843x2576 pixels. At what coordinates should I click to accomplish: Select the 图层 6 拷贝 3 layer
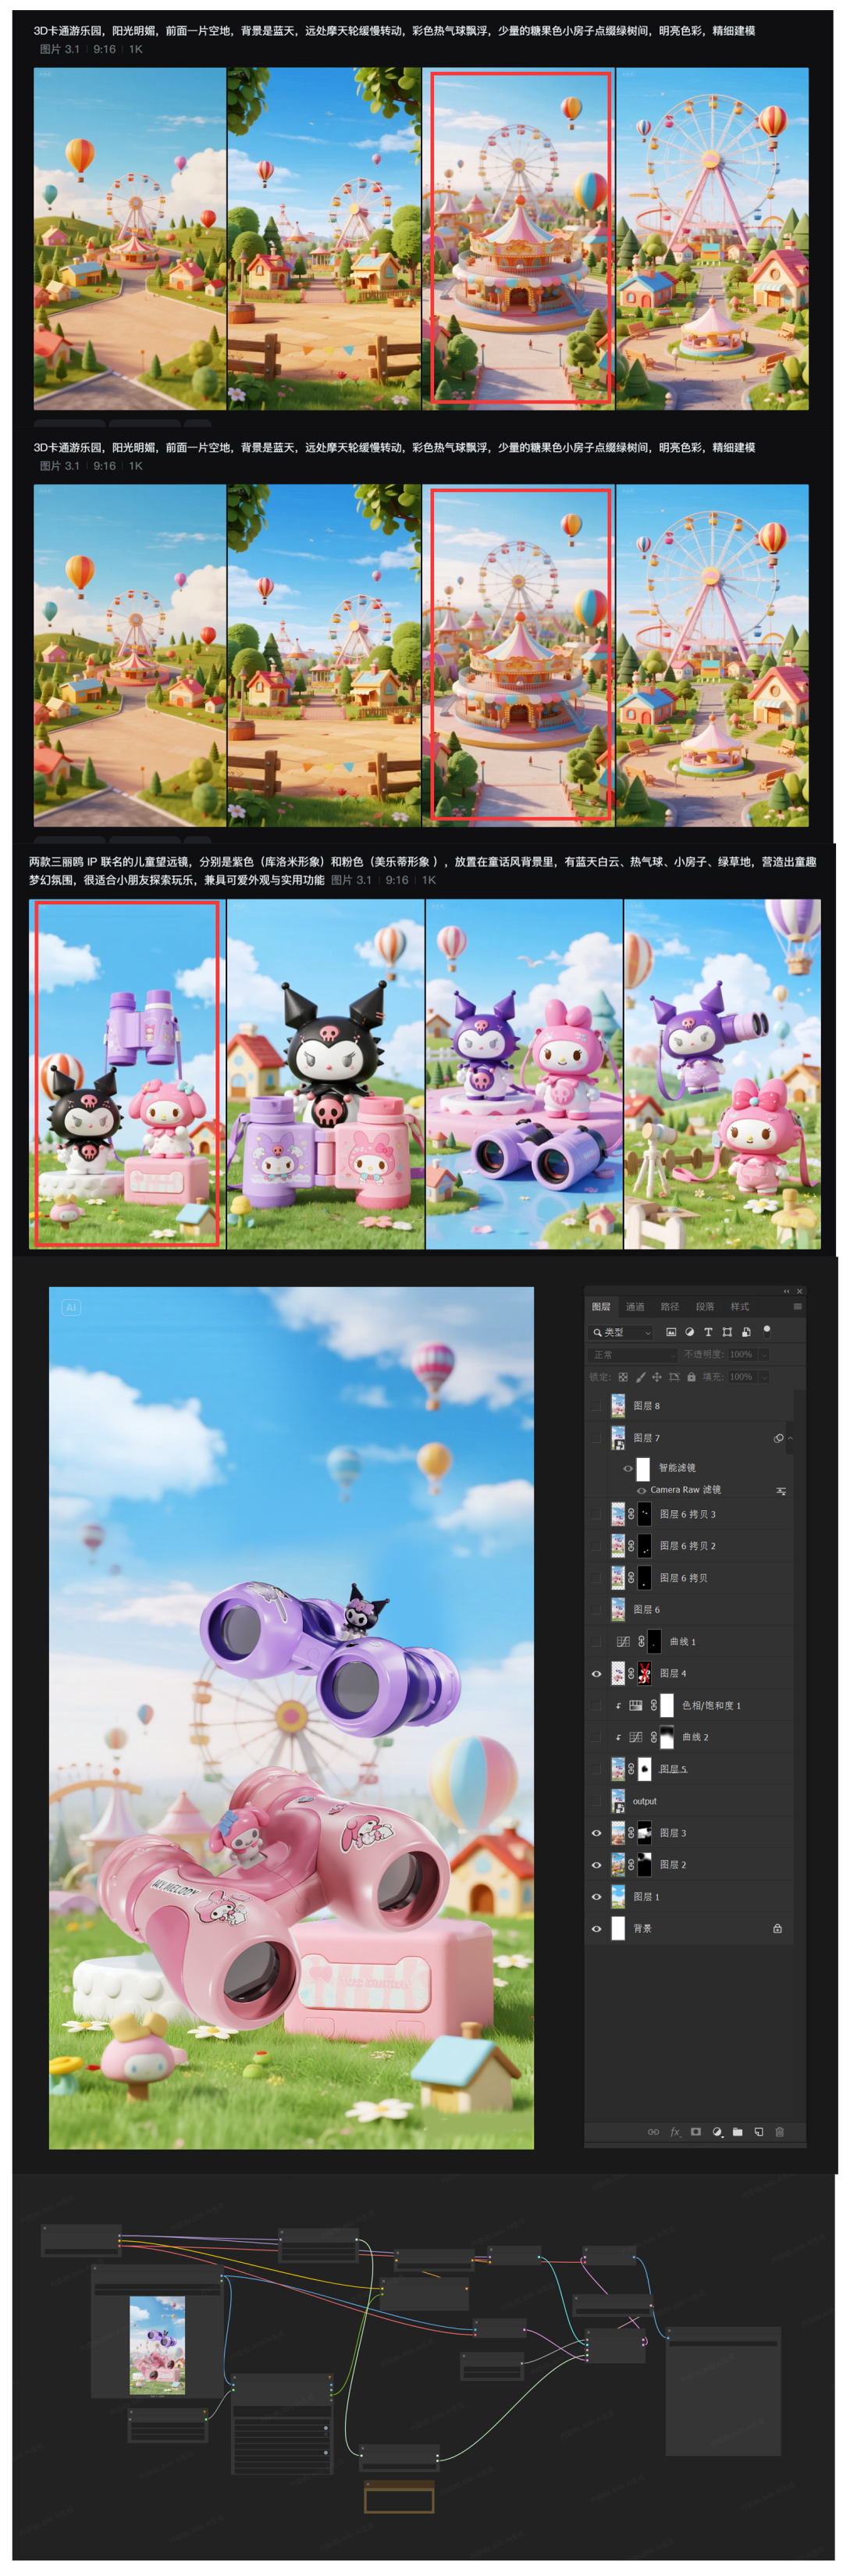pyautogui.click(x=689, y=1514)
